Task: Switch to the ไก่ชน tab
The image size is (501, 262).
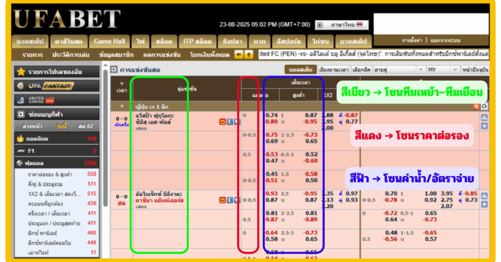Action: click(x=320, y=42)
